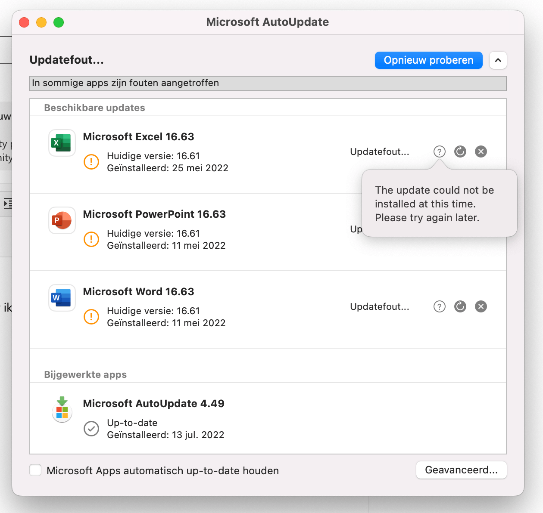Click the yellow minimize window button
543x513 pixels.
click(41, 22)
